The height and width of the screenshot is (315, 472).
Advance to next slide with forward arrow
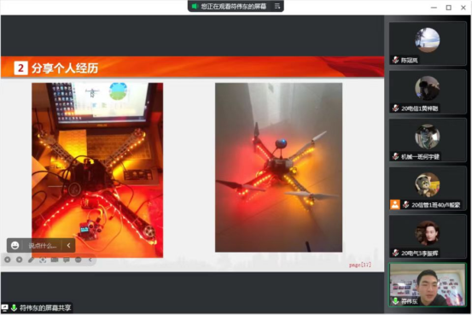[x=20, y=260]
